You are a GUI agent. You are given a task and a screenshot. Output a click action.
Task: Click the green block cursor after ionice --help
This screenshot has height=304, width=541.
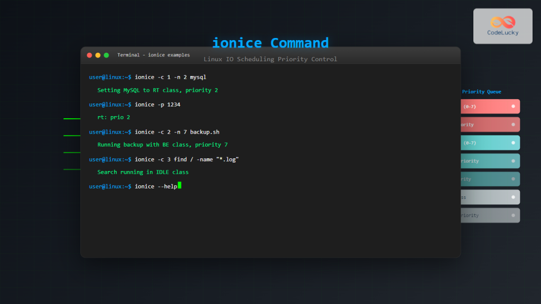pyautogui.click(x=180, y=186)
